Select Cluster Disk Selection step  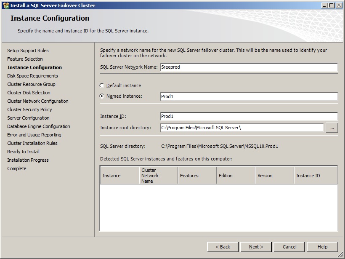coord(29,93)
